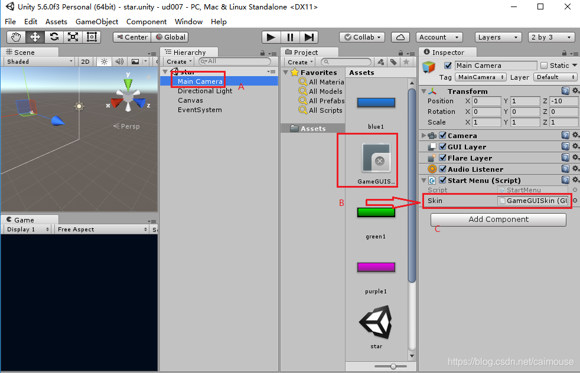Image resolution: width=580 pixels, height=373 pixels.
Task: Open the Default Layer dropdown
Action: [555, 77]
